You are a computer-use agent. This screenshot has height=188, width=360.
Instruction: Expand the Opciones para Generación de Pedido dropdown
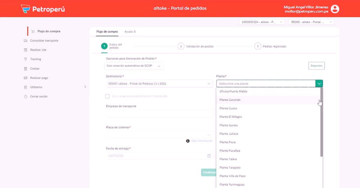[x=134, y=66]
